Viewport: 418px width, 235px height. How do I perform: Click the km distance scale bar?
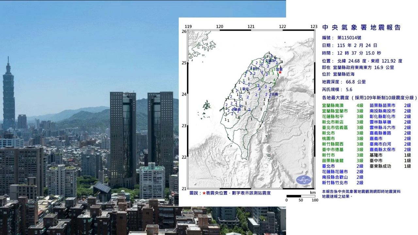coord(300,196)
